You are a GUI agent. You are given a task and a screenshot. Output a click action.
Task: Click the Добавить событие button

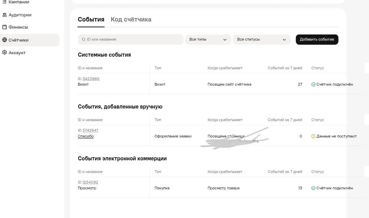click(317, 40)
